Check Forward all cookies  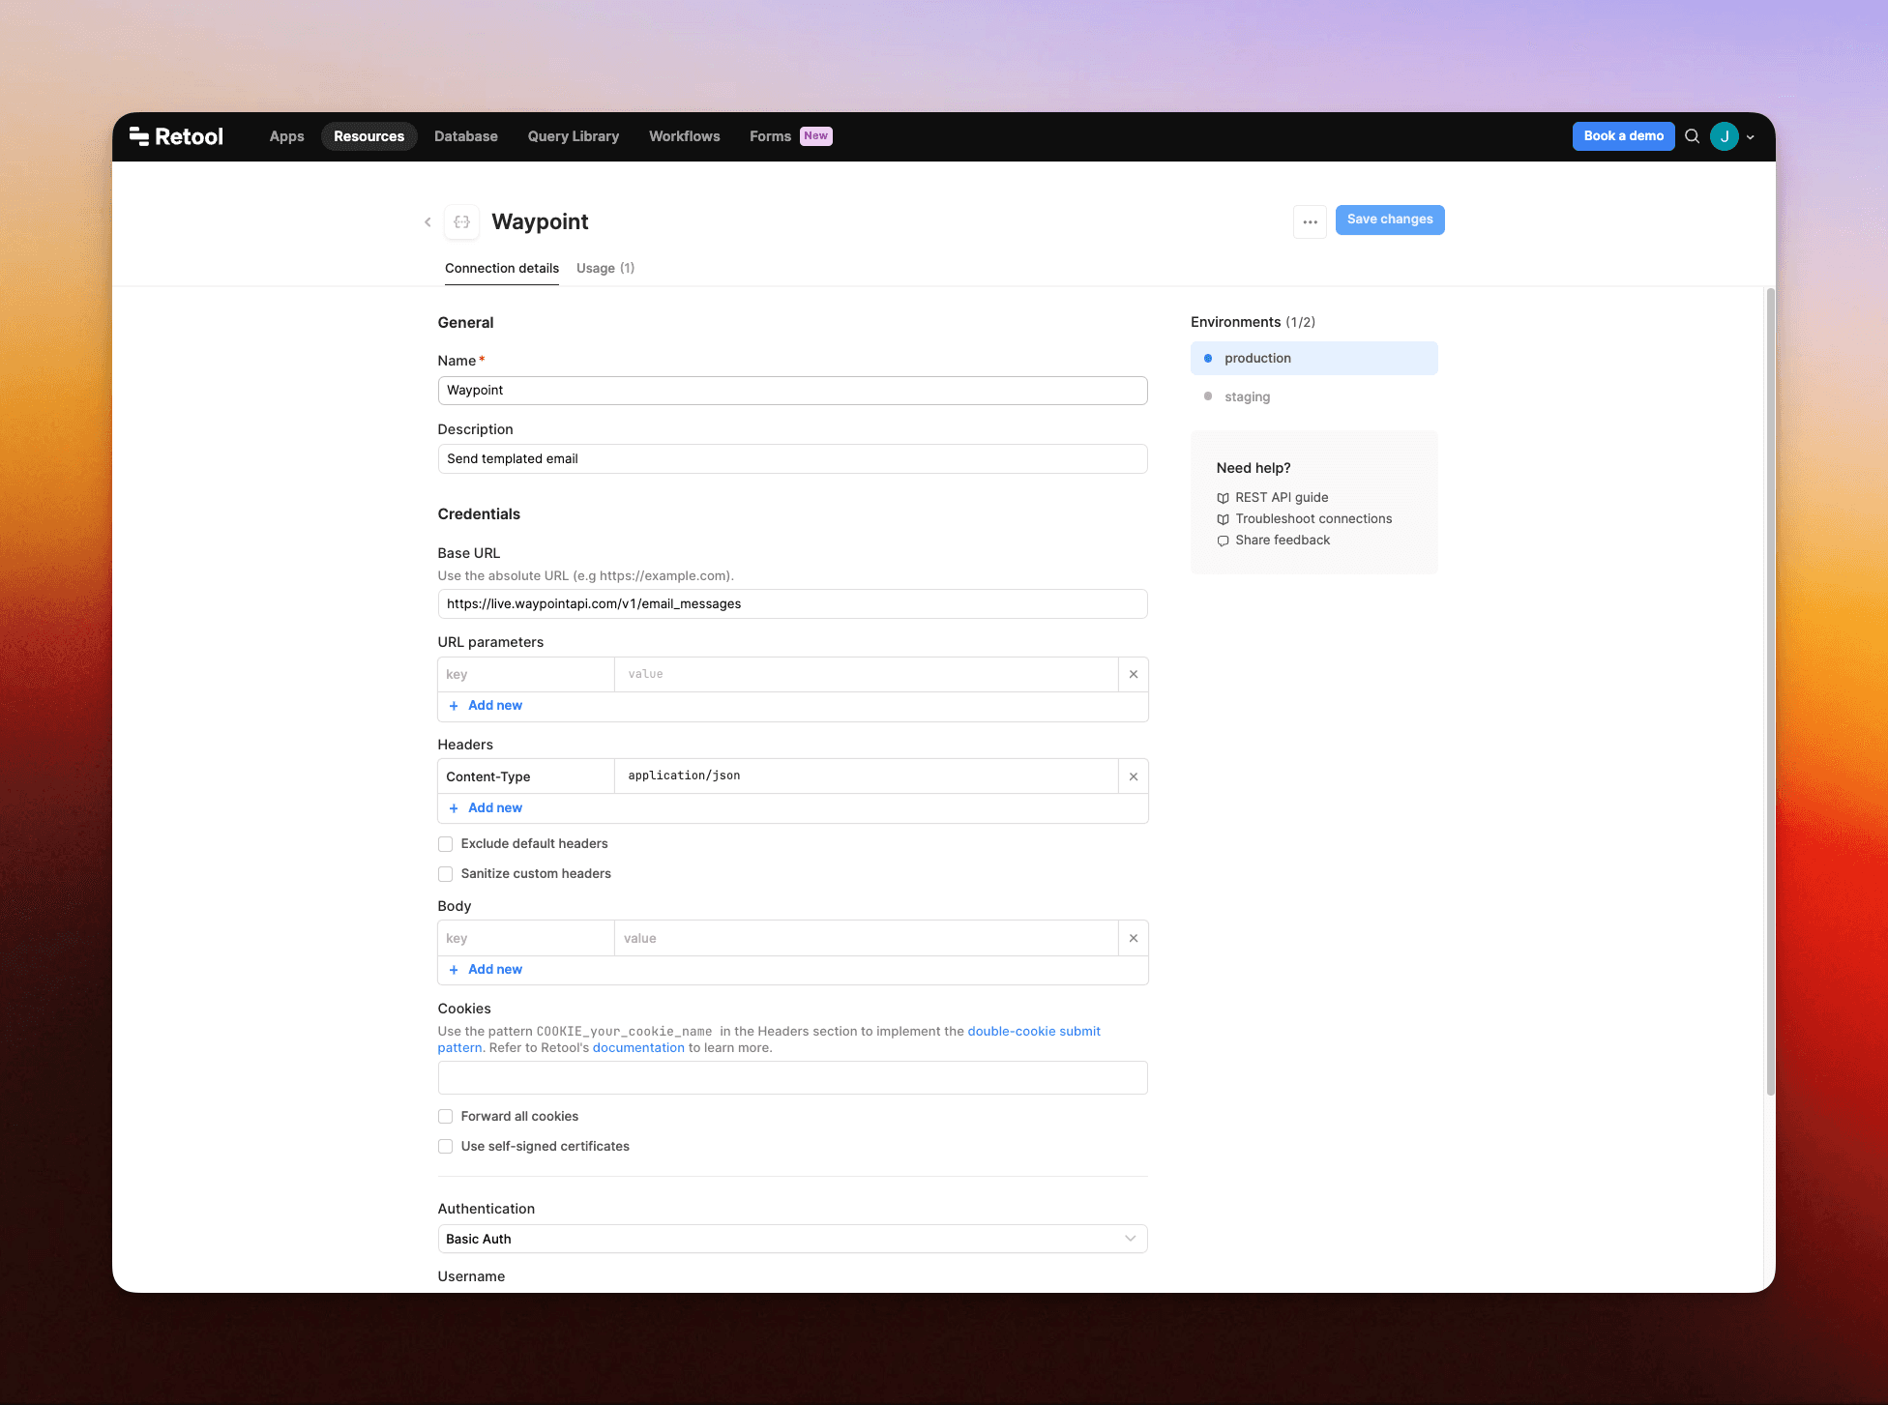pos(446,1117)
